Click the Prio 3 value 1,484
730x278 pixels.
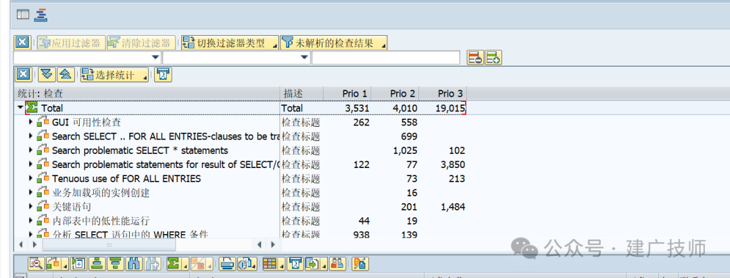point(452,207)
